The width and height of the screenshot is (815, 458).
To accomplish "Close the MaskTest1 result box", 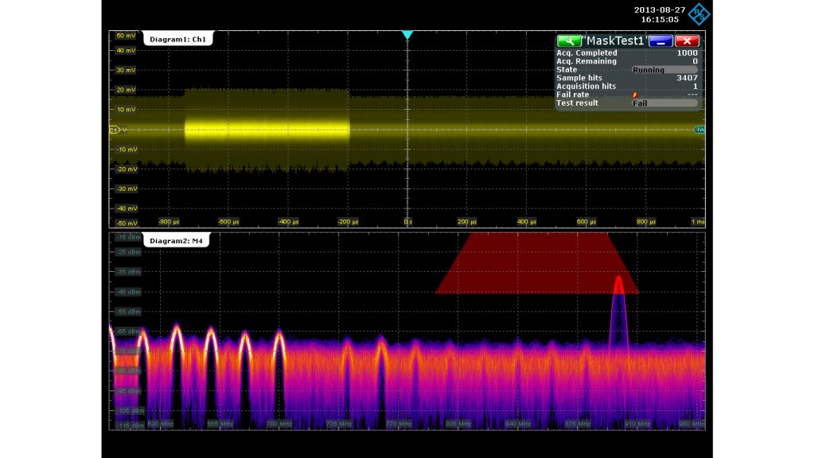I will point(687,41).
